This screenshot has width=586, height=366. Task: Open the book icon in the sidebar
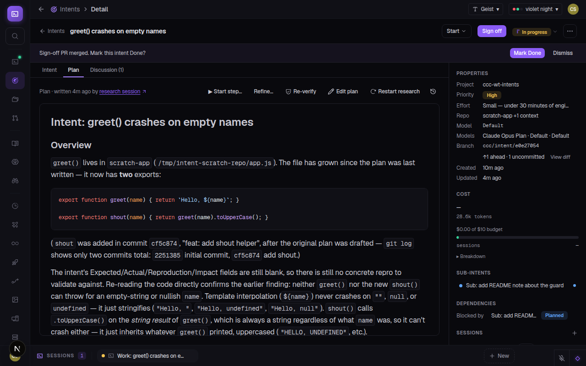coord(15,143)
